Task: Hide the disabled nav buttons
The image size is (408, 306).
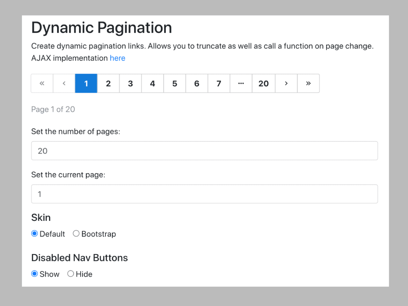Action: tap(70, 273)
